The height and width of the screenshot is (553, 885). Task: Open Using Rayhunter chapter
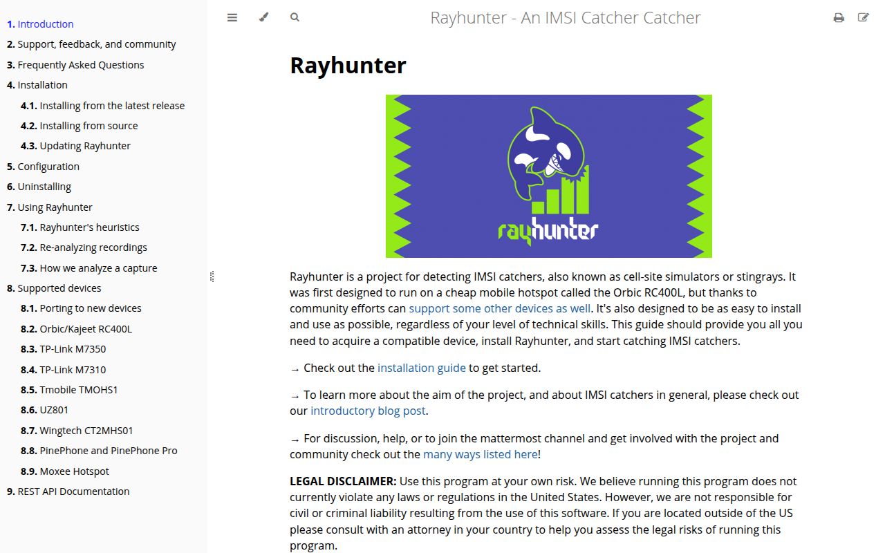tap(50, 207)
